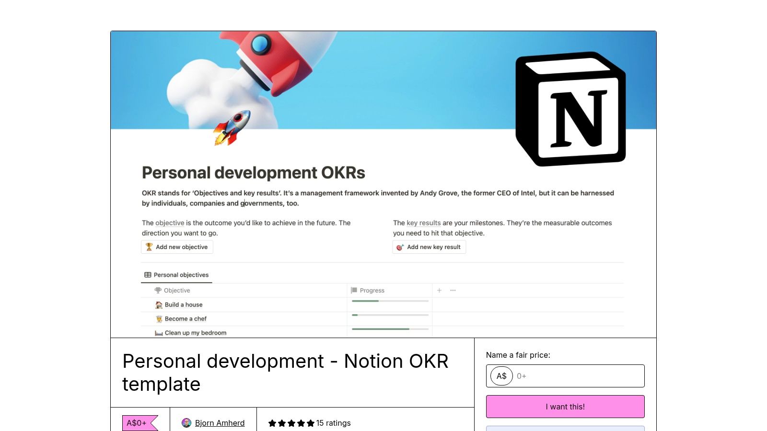
Task: Click the trophy icon on Add new objective
Action: coord(149,247)
